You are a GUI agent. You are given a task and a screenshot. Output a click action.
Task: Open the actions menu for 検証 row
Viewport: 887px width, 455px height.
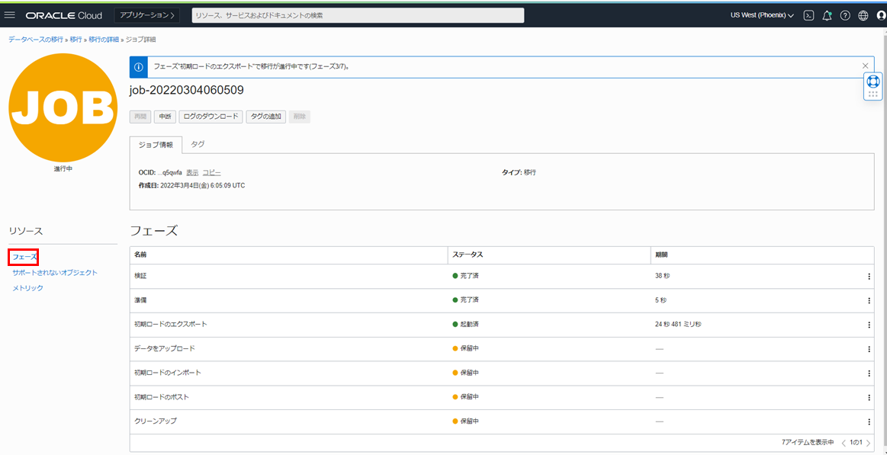coord(869,277)
